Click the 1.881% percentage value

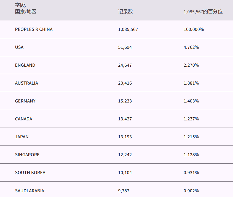[x=191, y=83]
